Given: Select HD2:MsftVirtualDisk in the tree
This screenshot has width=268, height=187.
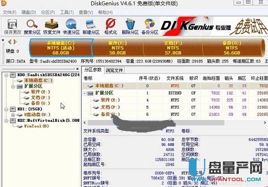Looking at the screenshot, I should 48,120.
